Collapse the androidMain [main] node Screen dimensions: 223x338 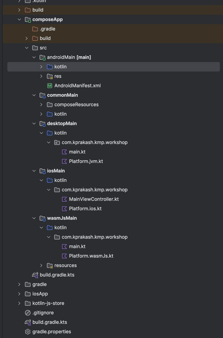(34, 57)
